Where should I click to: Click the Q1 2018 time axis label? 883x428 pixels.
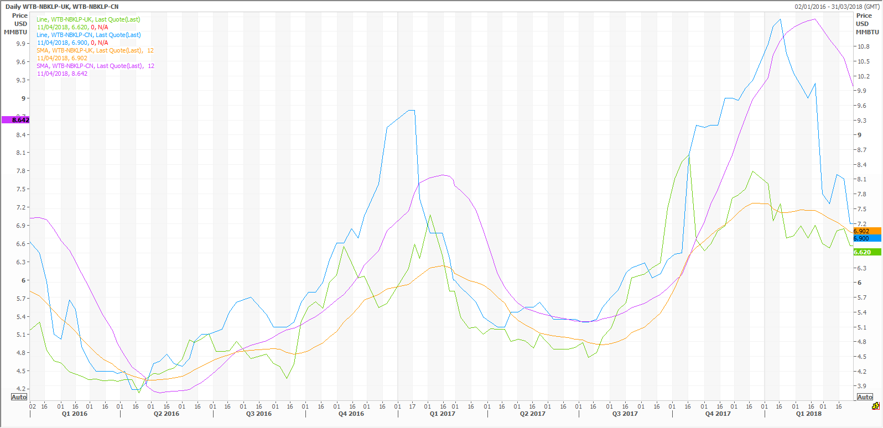808,414
